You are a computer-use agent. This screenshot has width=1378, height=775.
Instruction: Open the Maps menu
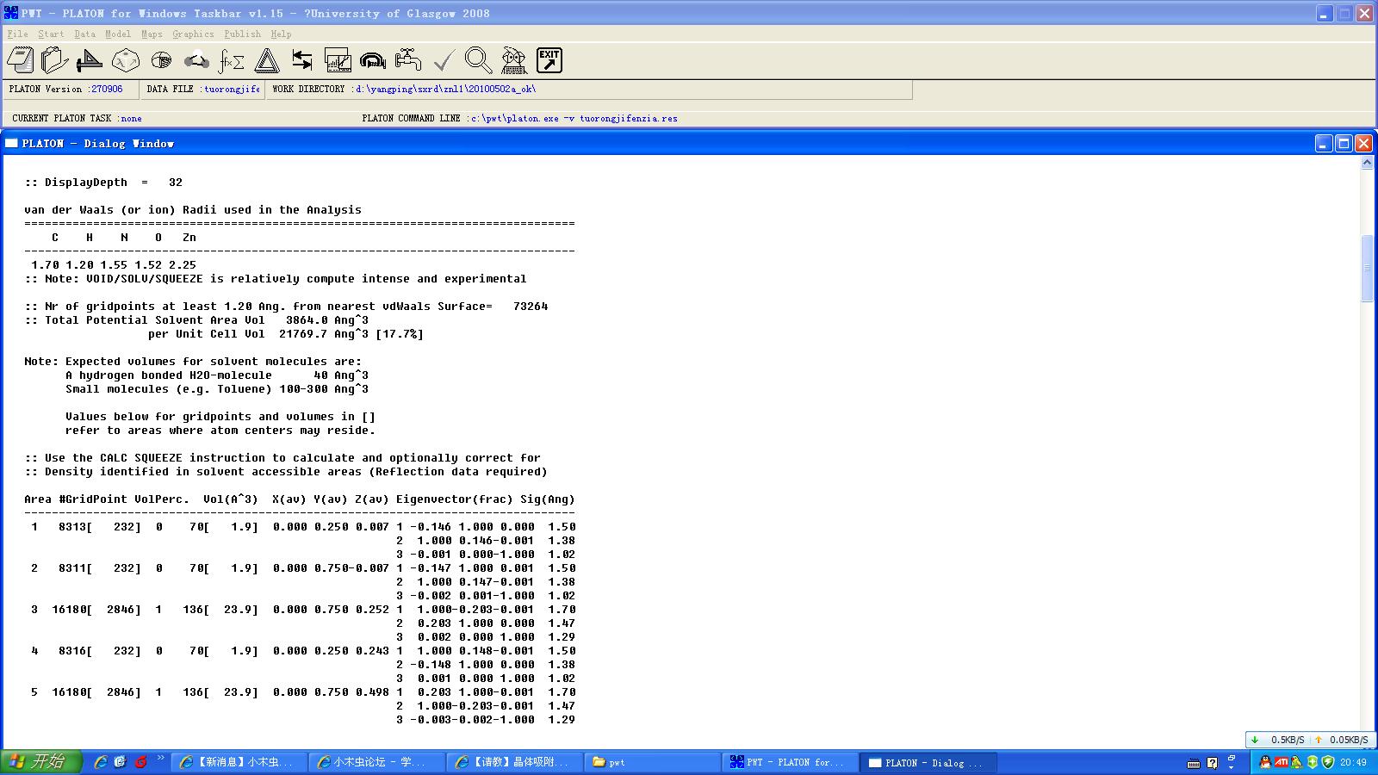pos(152,34)
